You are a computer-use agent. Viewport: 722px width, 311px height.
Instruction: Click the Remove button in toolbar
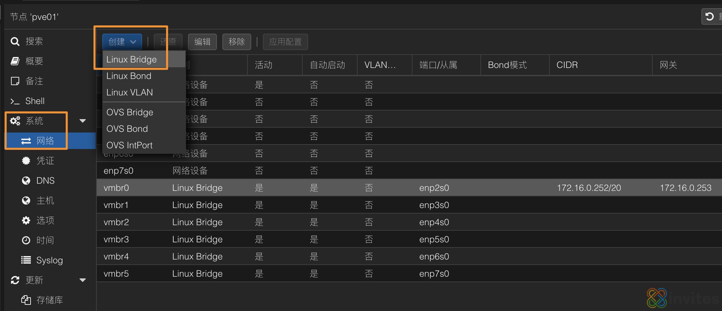point(236,42)
